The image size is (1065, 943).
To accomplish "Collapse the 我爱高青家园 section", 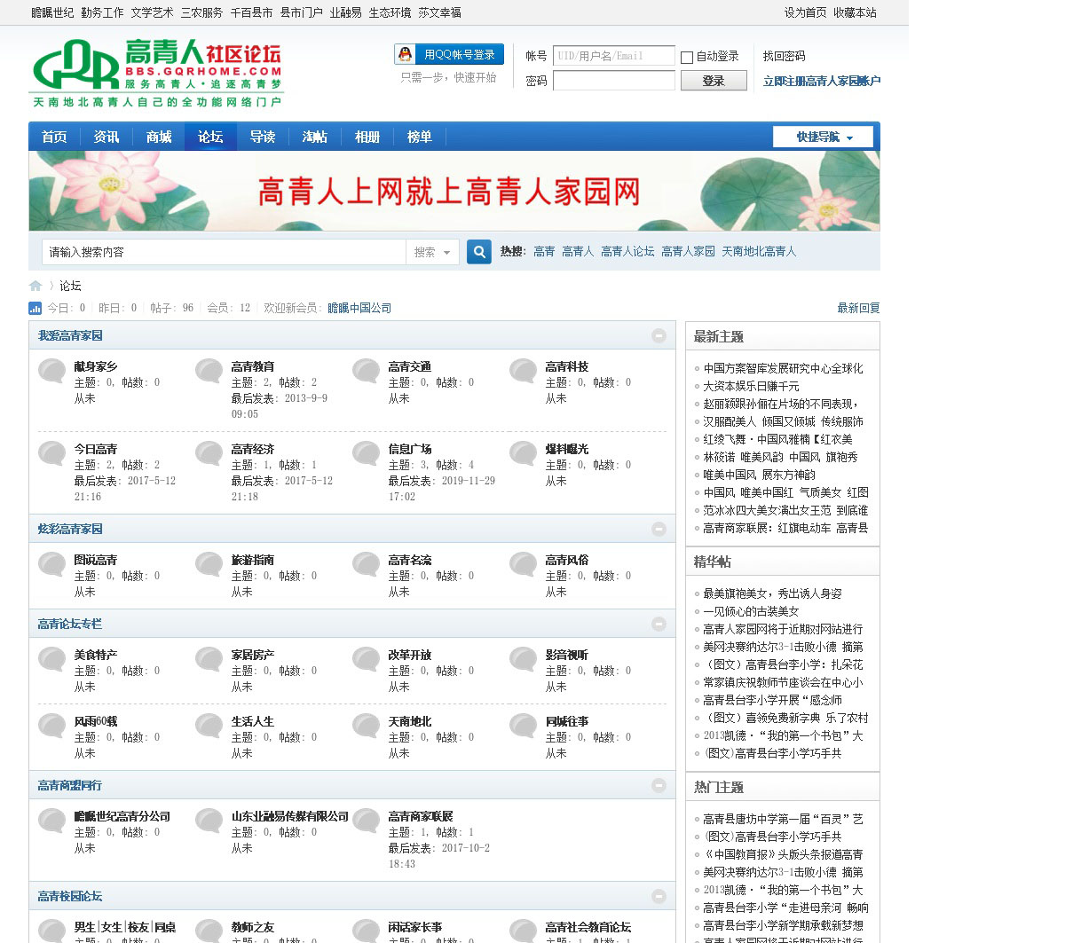I will point(659,336).
